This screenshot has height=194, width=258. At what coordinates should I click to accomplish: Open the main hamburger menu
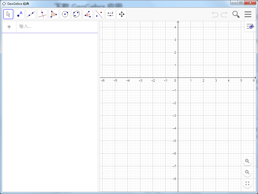(x=248, y=14)
